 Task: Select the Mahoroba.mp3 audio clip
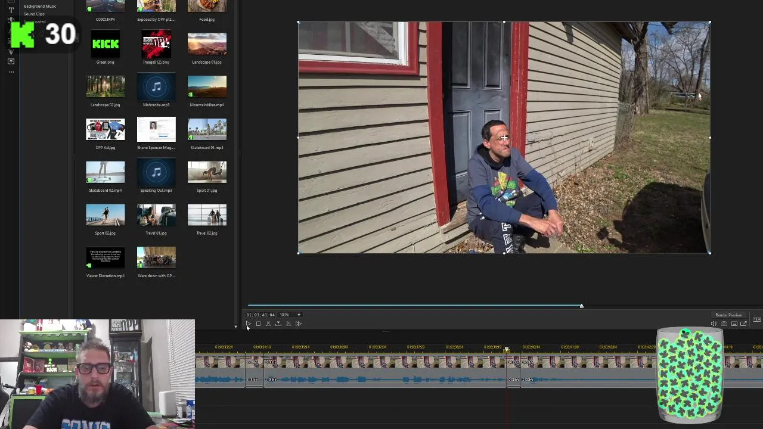coord(156,87)
